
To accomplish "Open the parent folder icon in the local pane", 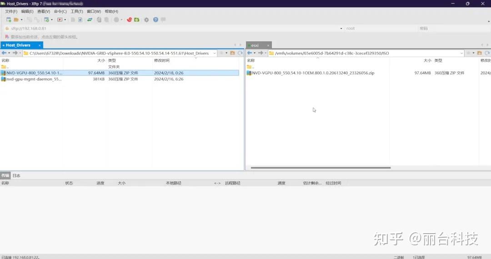I will 232,53.
